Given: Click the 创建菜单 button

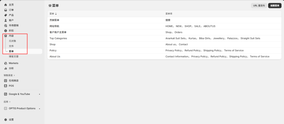Looking at the screenshot, I should 275,6.
